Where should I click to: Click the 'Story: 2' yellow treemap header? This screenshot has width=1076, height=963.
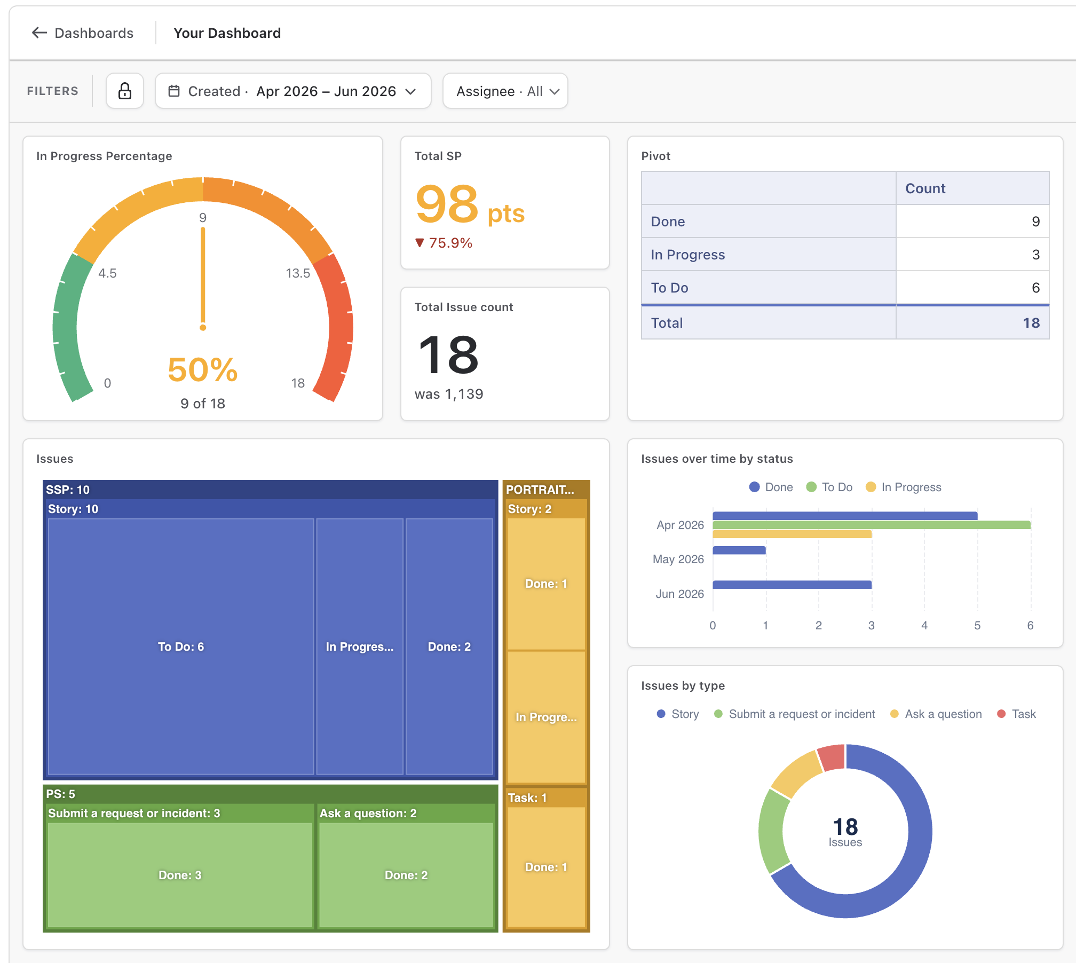[546, 509]
